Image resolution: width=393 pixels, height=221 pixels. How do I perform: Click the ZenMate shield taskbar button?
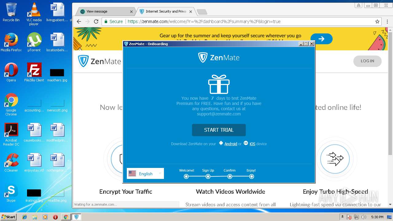point(76,217)
